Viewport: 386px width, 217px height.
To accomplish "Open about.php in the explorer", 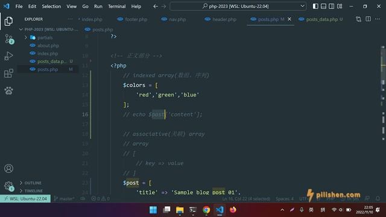I will [48, 46].
